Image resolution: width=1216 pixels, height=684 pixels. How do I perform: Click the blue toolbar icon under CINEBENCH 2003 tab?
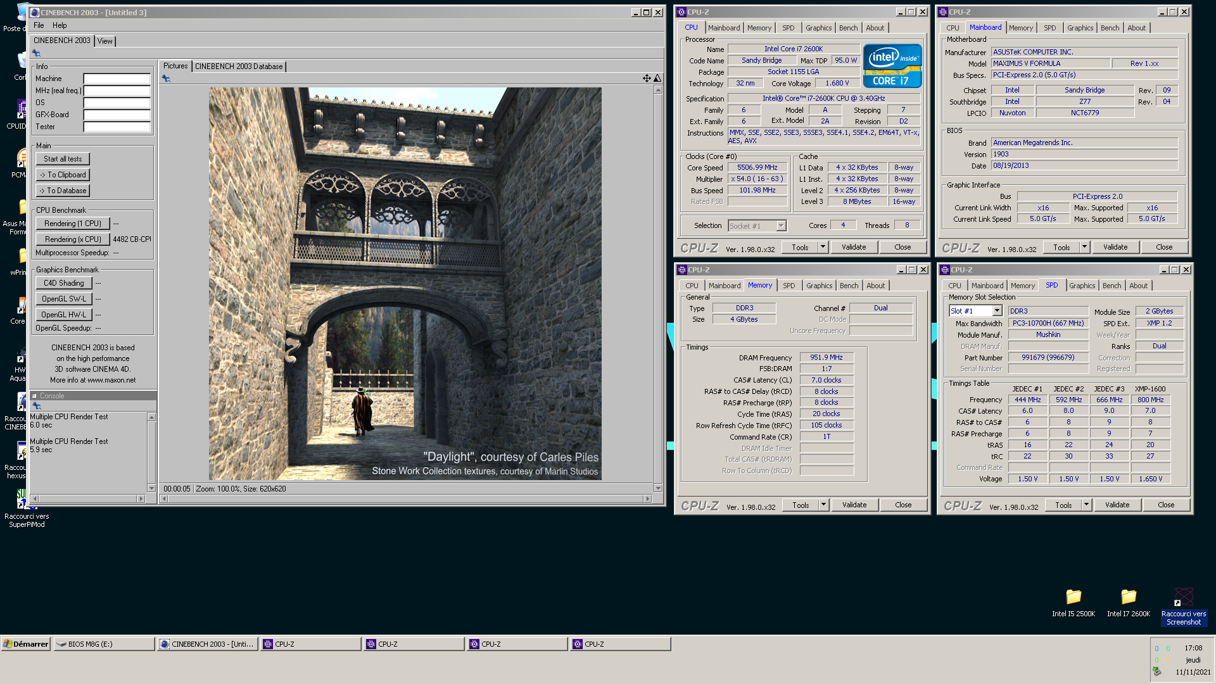pos(36,53)
